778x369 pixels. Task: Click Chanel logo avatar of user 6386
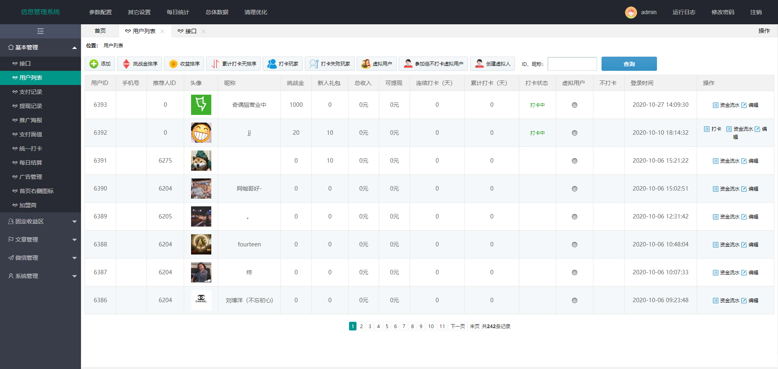click(x=201, y=300)
